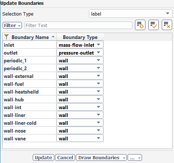
Task: Select the wall-liner-cold boundary name
Action: (20, 123)
